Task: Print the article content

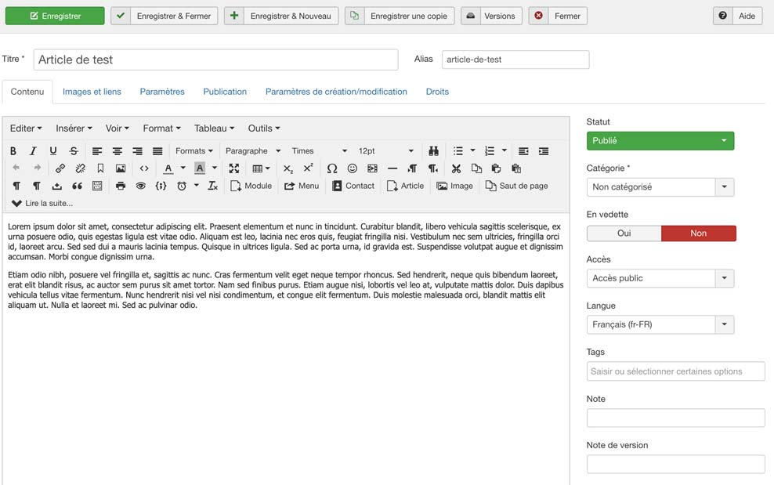Action: point(121,186)
